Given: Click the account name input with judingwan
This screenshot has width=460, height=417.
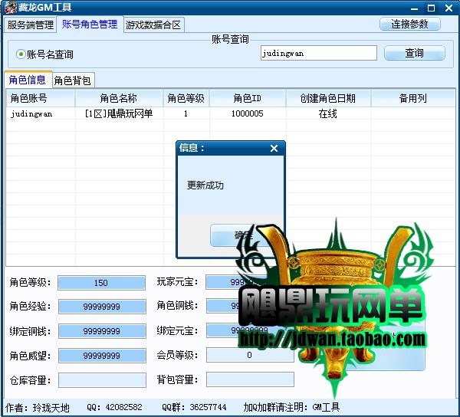Looking at the screenshot, I should (318, 53).
